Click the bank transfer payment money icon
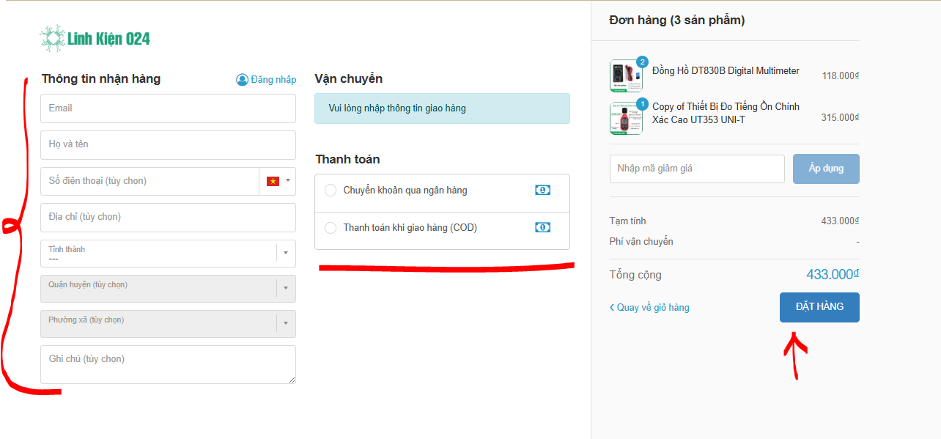Image resolution: width=941 pixels, height=439 pixels. [x=542, y=191]
